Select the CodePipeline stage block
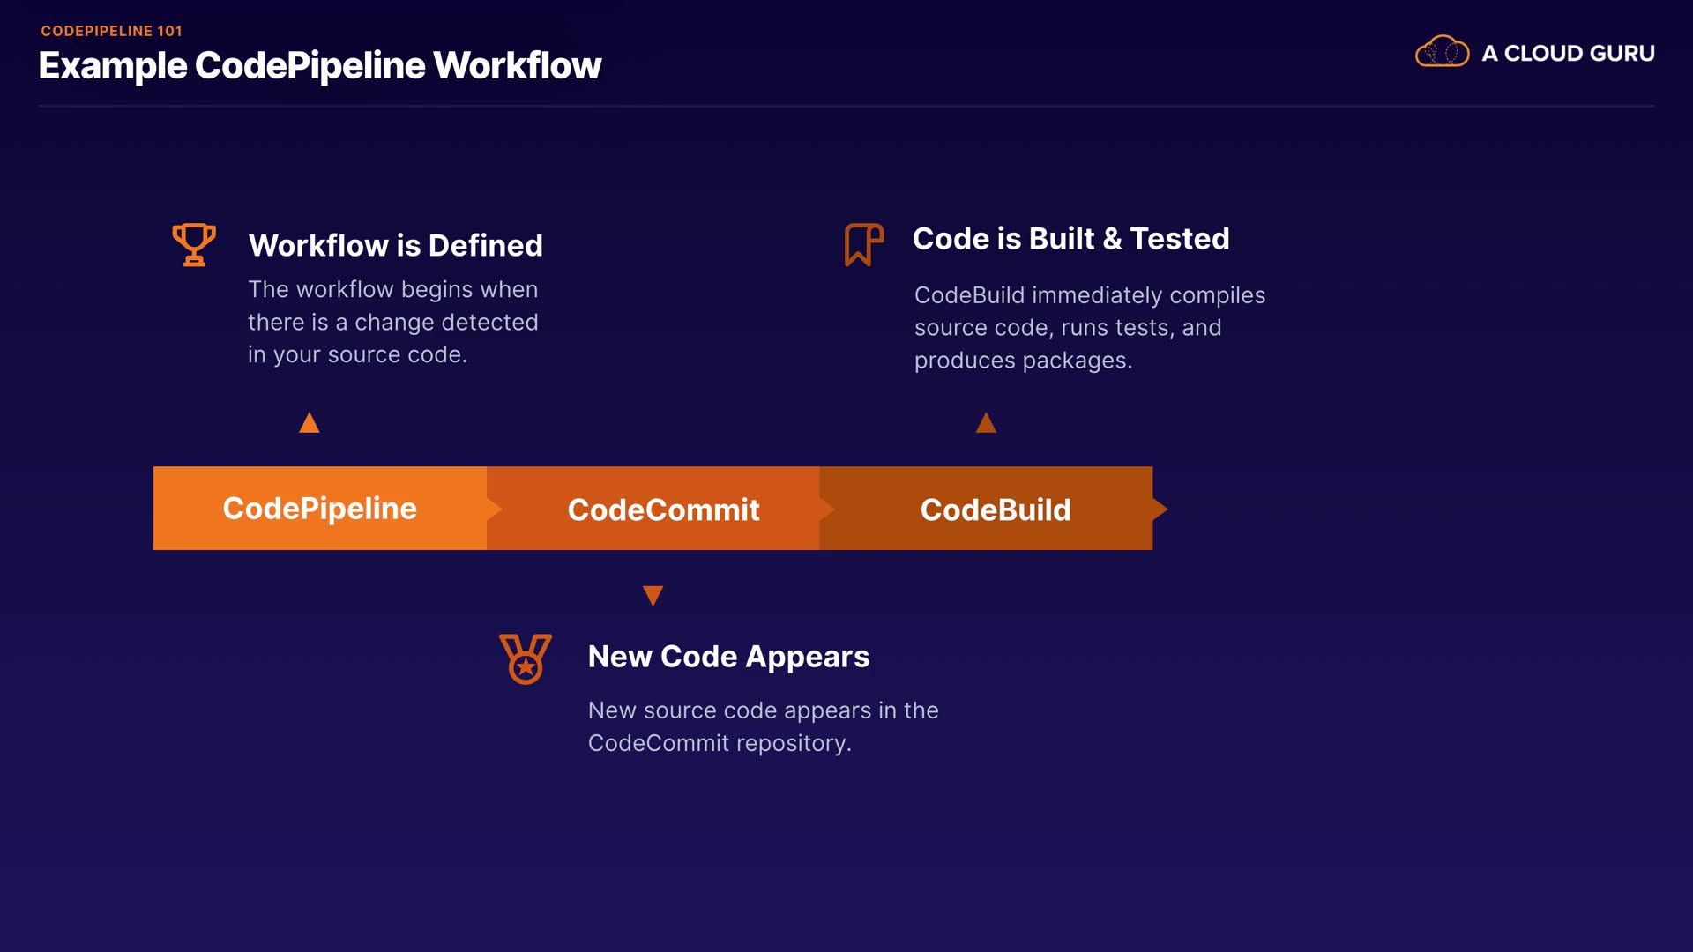This screenshot has height=952, width=1693. 319,509
